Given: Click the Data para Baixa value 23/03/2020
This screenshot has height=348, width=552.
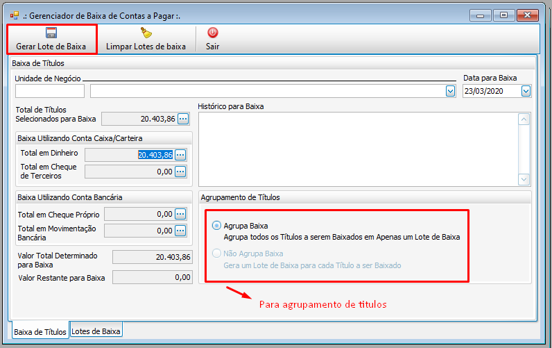Looking at the screenshot, I should 484,91.
